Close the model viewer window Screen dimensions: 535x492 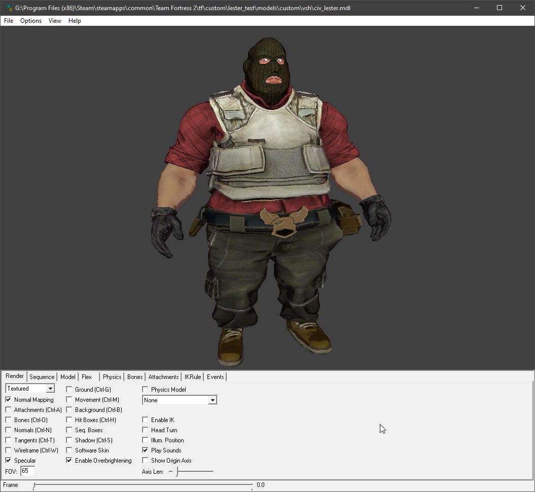click(x=523, y=8)
